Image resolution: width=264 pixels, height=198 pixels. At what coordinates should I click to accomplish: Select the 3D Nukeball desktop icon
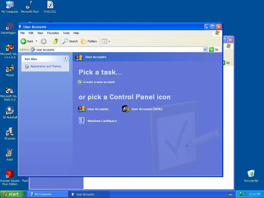coord(10,113)
